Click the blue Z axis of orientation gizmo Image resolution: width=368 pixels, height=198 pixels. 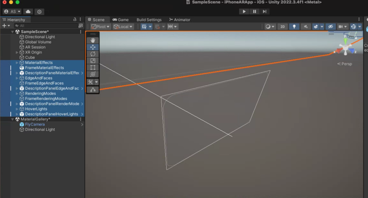click(351, 50)
